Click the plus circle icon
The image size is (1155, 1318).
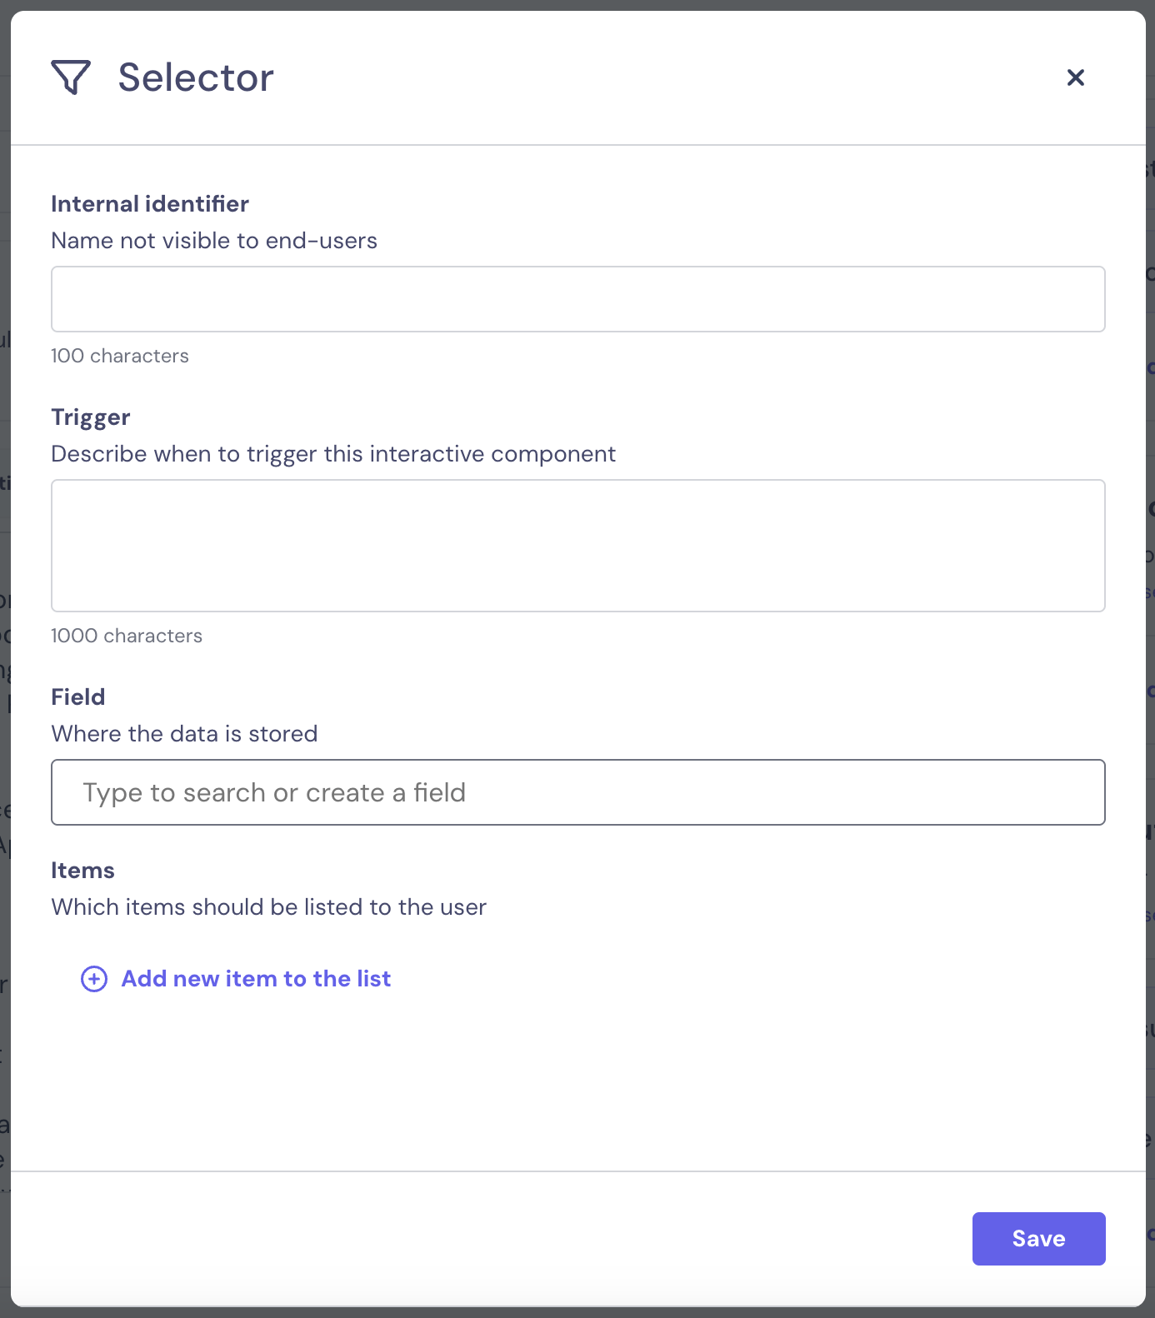tap(94, 979)
